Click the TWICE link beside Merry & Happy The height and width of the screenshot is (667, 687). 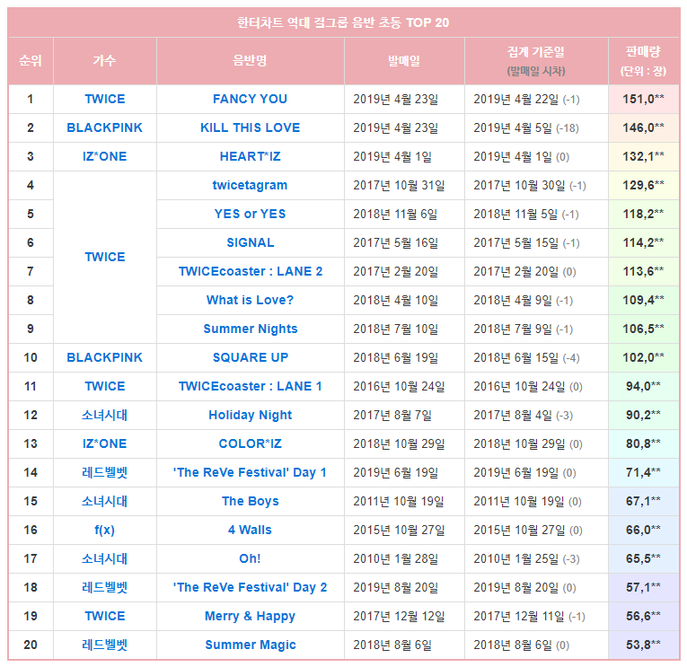tap(105, 616)
